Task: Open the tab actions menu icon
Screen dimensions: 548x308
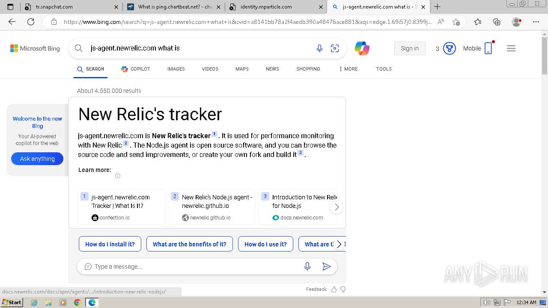Action: click(10, 7)
